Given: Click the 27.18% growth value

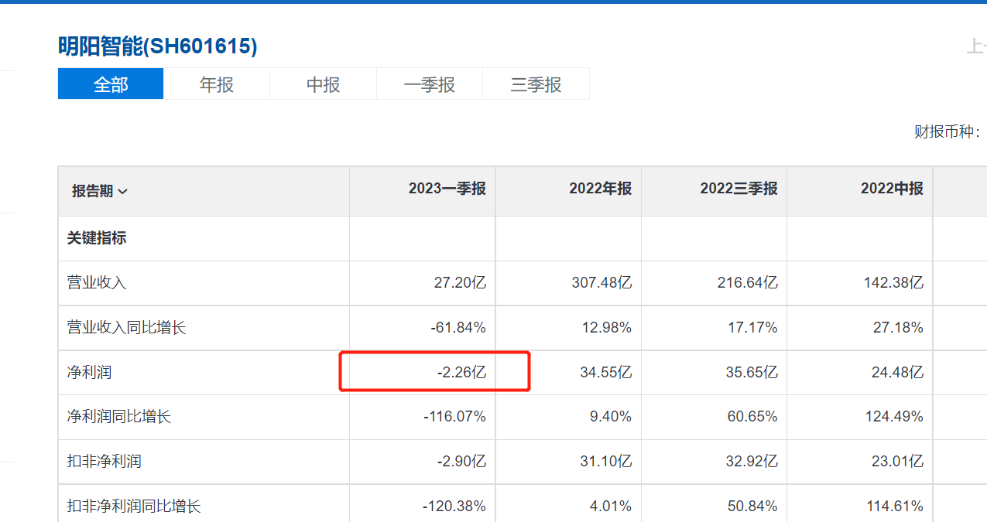Looking at the screenshot, I should click(899, 328).
